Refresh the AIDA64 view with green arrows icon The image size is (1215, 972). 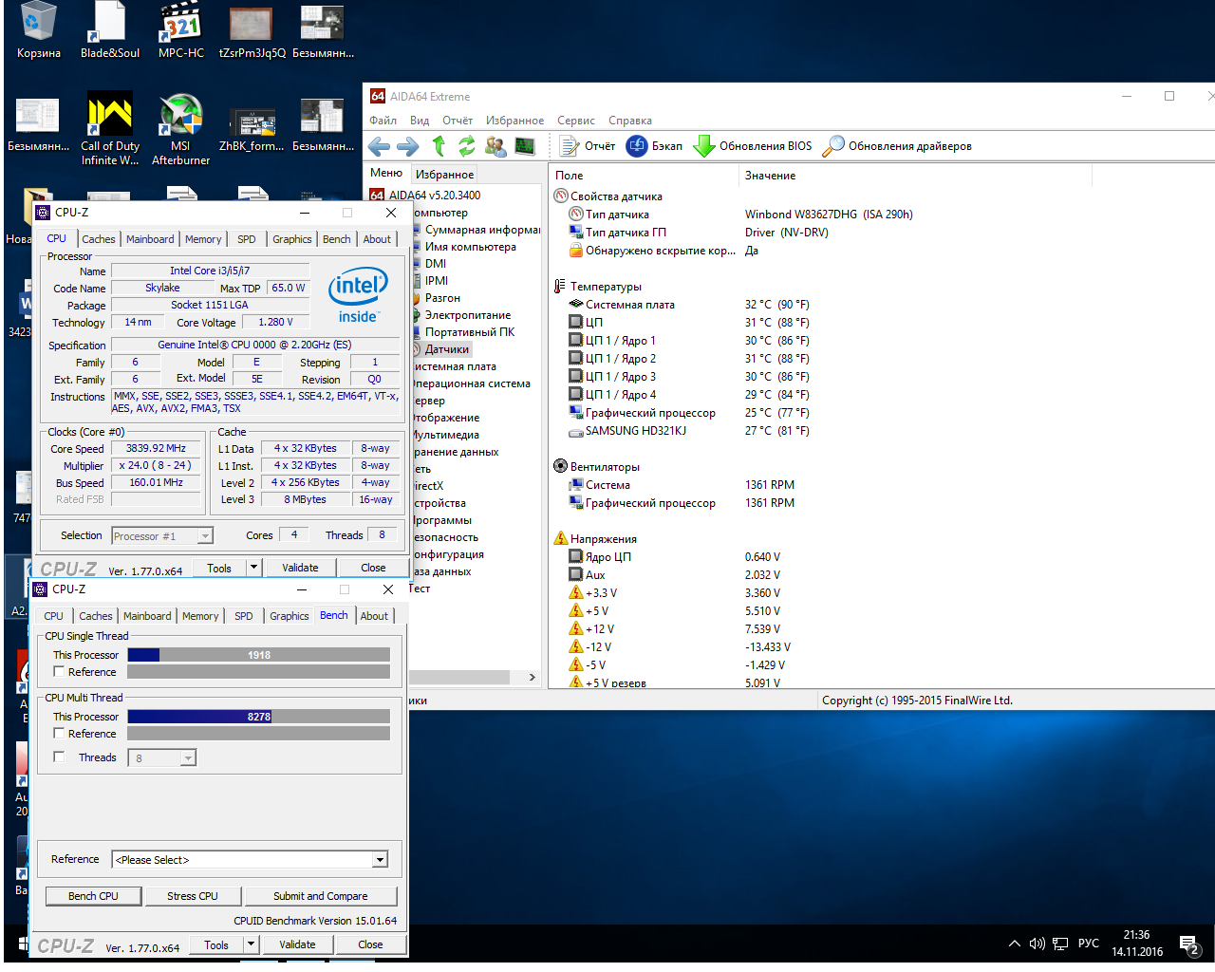click(466, 146)
